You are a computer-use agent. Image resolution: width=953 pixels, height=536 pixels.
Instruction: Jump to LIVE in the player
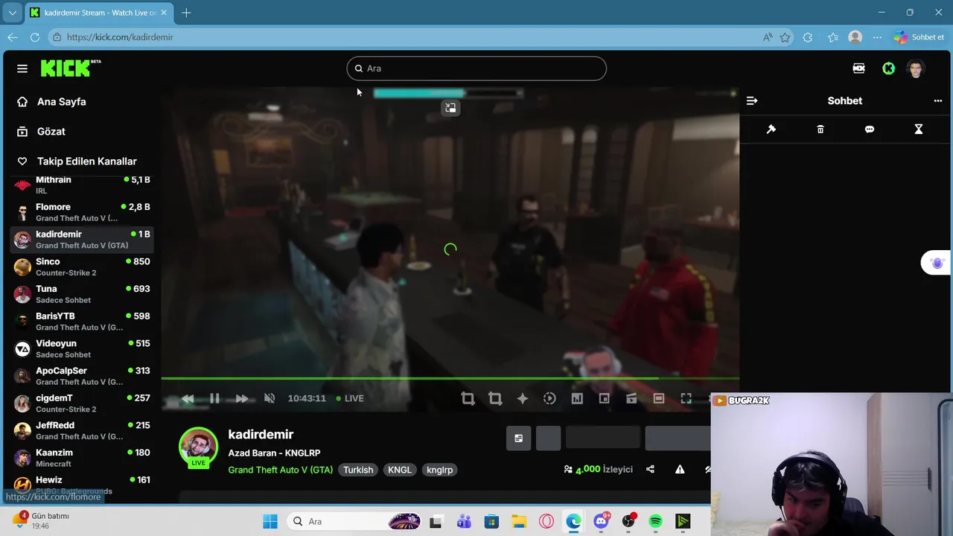click(x=350, y=398)
